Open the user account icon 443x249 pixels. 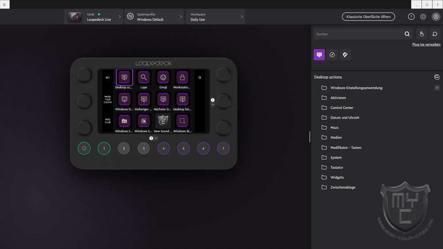[x=436, y=17]
